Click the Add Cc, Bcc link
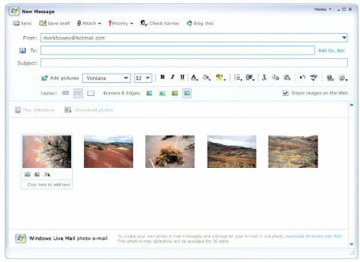The height and width of the screenshot is (262, 360). tap(331, 50)
